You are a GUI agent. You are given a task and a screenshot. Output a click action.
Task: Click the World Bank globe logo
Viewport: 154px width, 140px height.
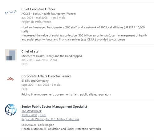tap(11, 109)
